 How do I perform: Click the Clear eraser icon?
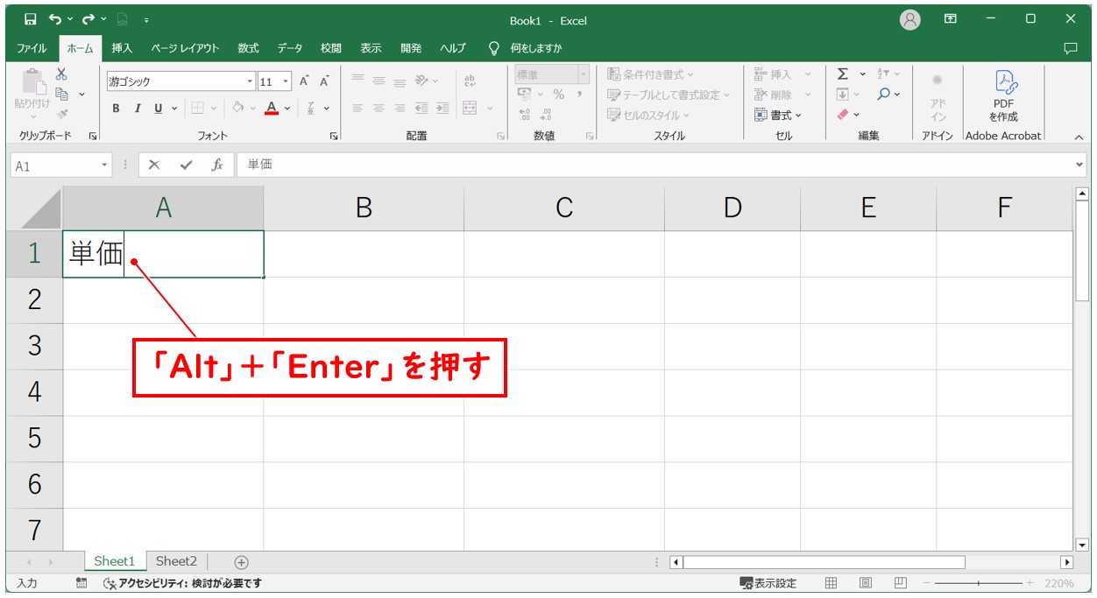click(x=843, y=115)
